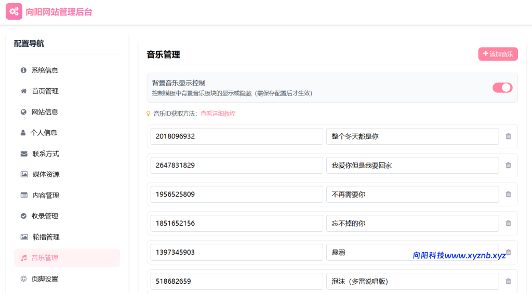Click the 音乐管理 music note icon
This screenshot has width=532, height=293.
point(23,258)
